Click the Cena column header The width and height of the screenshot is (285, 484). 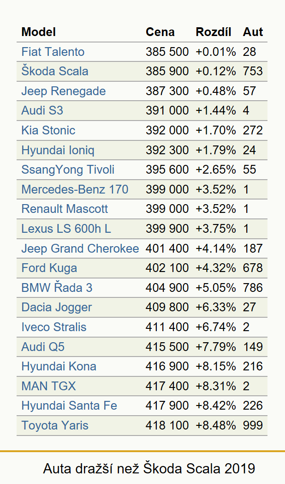160,32
